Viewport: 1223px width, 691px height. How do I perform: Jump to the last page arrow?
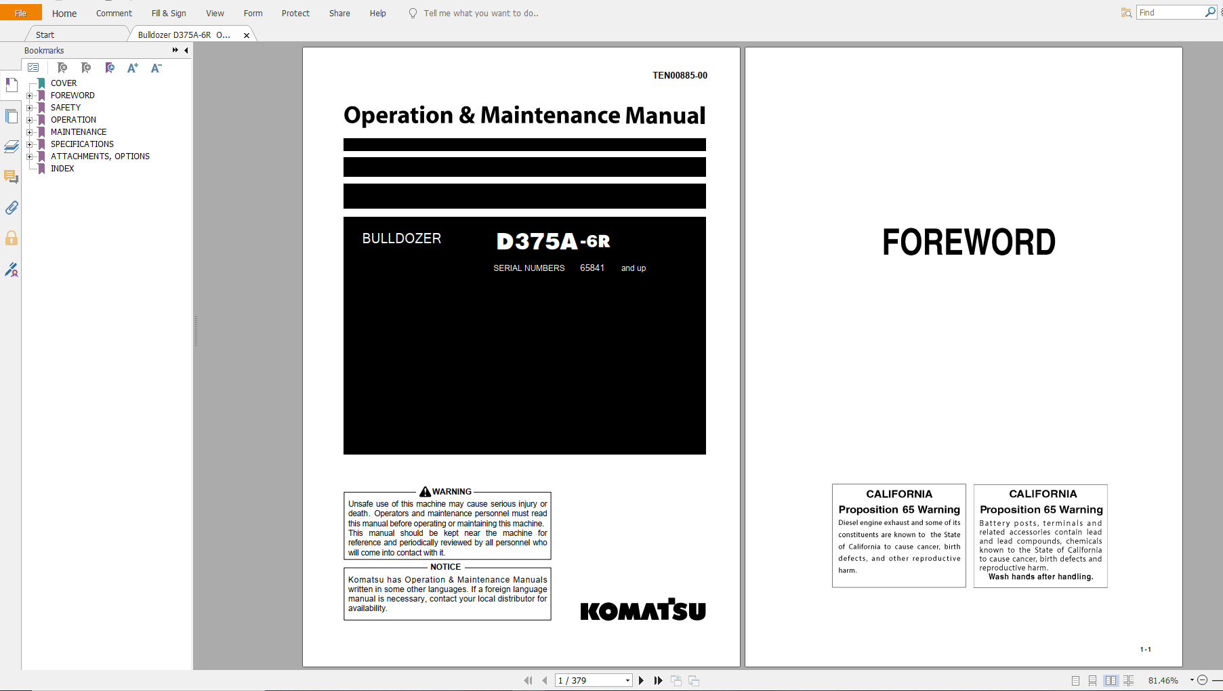[x=658, y=680]
